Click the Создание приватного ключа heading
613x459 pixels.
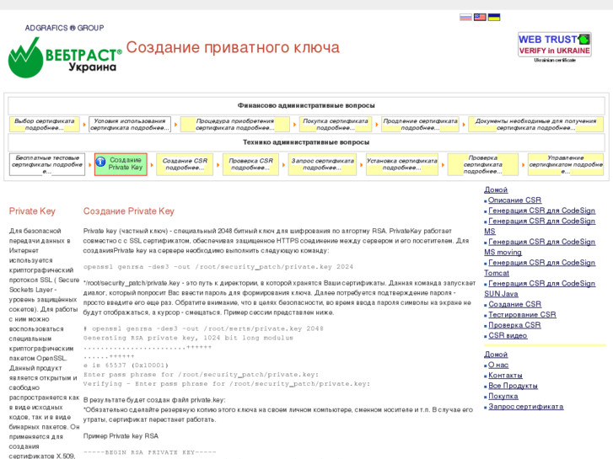point(233,47)
